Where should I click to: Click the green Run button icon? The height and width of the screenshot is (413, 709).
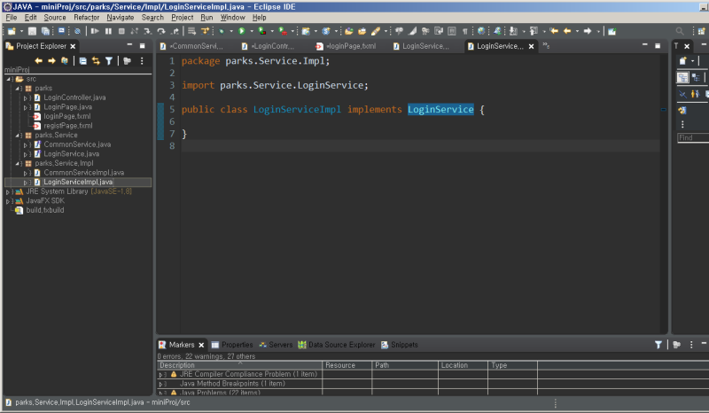coord(241,31)
